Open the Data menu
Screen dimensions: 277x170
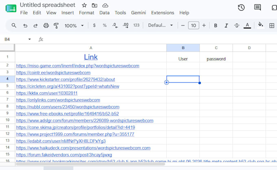pos(104,13)
